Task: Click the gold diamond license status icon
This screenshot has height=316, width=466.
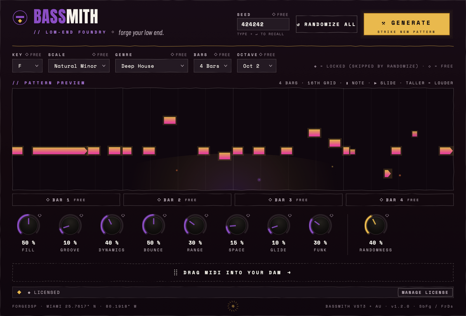Action: coord(19,292)
